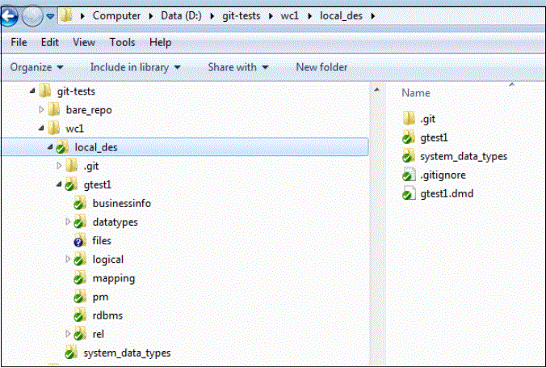Expand the datatypes tree node

pyautogui.click(x=68, y=222)
